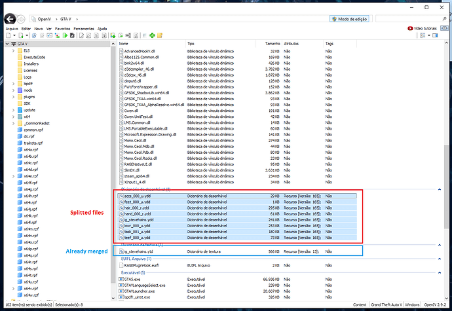The image size is (452, 311).
Task: Expand the ELS folder in tree
Action: click(x=13, y=50)
